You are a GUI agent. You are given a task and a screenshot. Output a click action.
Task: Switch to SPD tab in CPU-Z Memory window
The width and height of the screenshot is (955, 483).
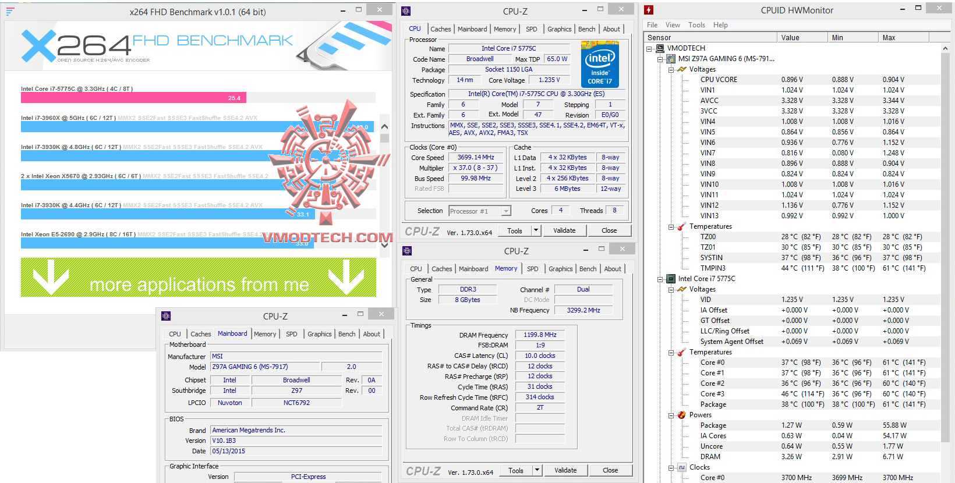coord(532,269)
